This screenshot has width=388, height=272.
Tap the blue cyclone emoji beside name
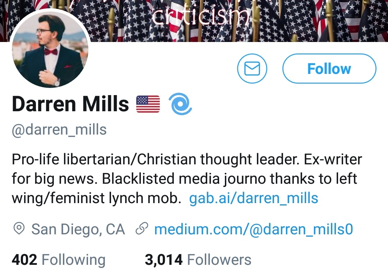[x=180, y=104]
